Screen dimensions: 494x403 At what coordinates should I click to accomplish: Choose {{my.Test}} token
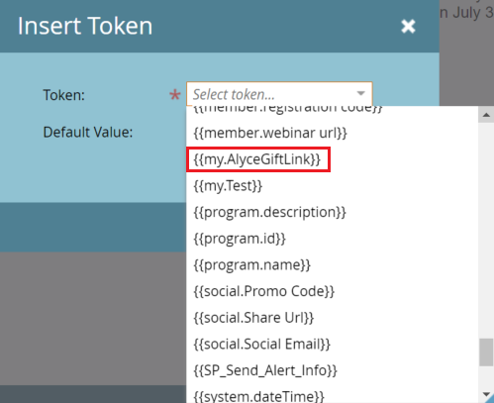pos(332,186)
